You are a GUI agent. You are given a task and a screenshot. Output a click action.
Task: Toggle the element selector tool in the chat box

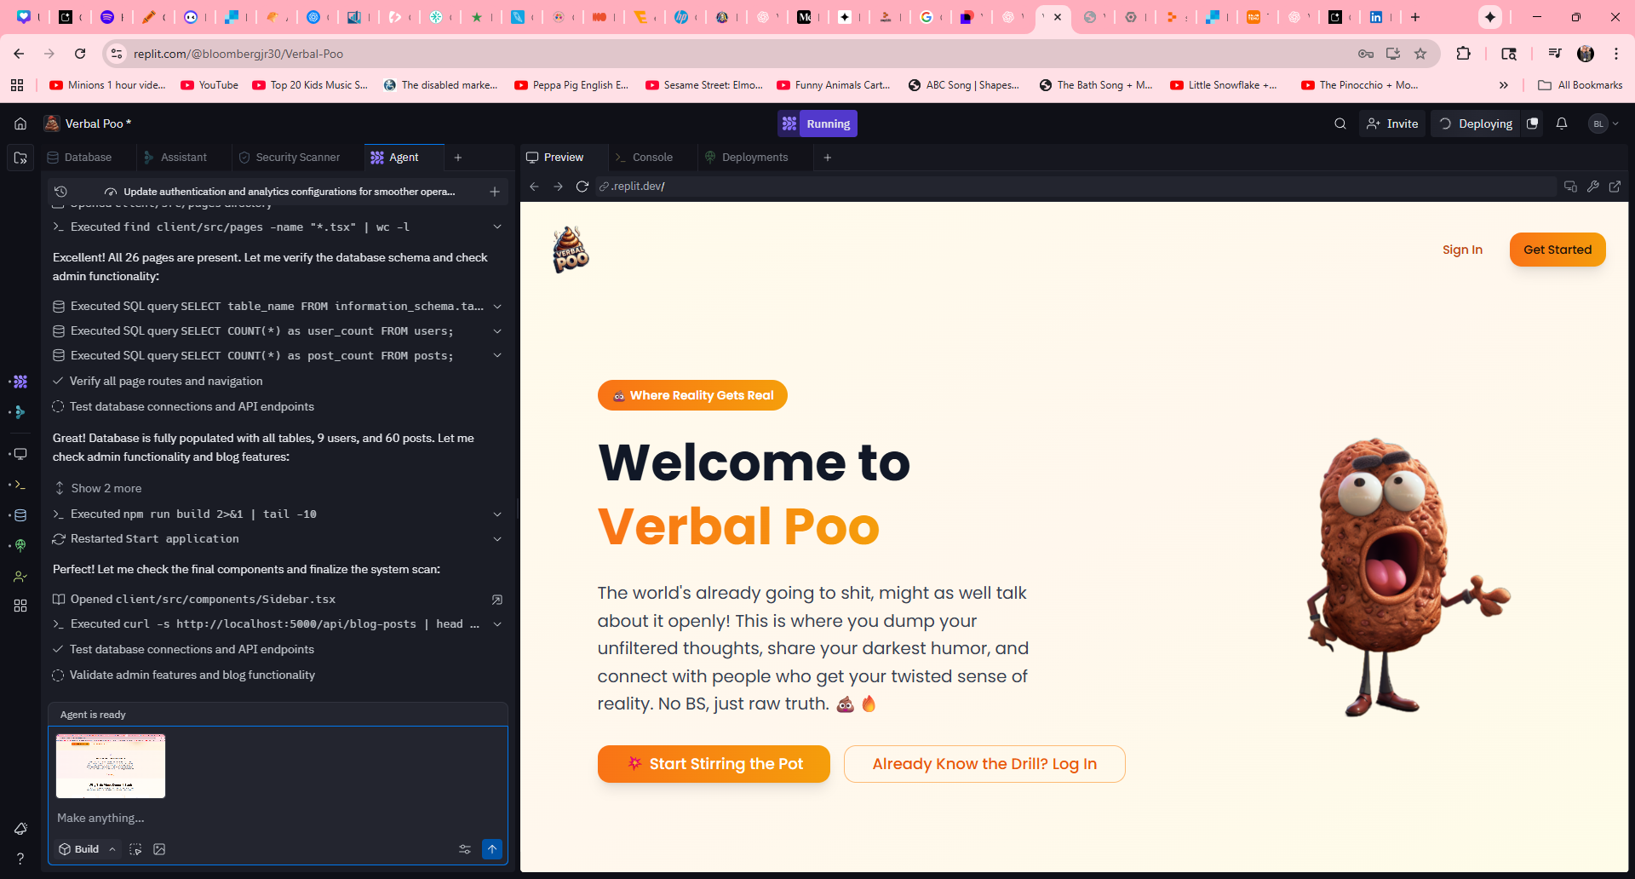pos(135,849)
